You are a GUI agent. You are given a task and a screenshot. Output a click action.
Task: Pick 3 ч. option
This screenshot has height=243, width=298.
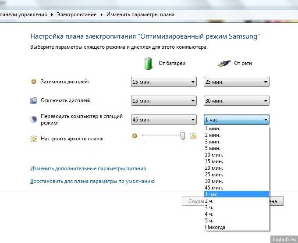tap(237, 207)
